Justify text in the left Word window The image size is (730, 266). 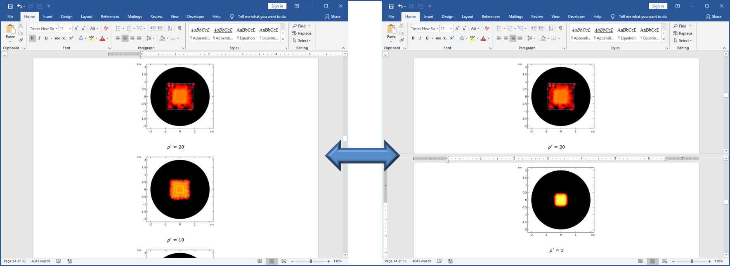139,38
